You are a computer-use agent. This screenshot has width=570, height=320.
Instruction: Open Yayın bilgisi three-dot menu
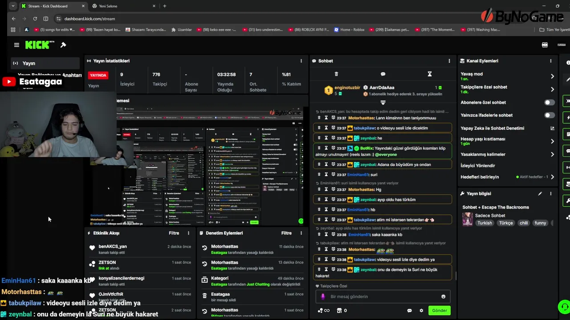click(550, 194)
